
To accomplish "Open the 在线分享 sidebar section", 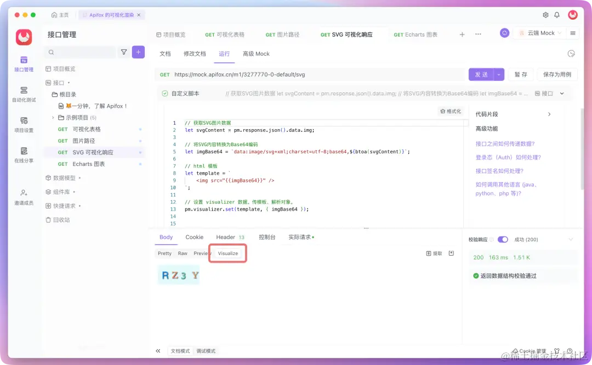I will click(x=24, y=155).
